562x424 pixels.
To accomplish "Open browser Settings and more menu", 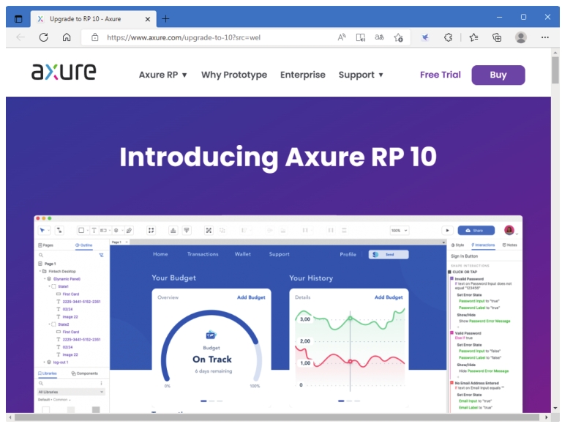I will [545, 37].
